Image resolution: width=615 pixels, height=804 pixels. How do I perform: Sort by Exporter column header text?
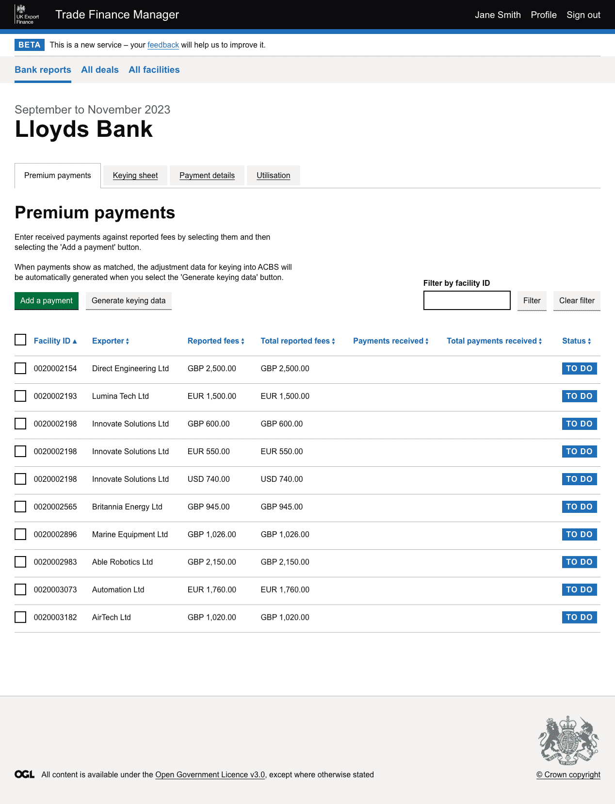point(108,341)
